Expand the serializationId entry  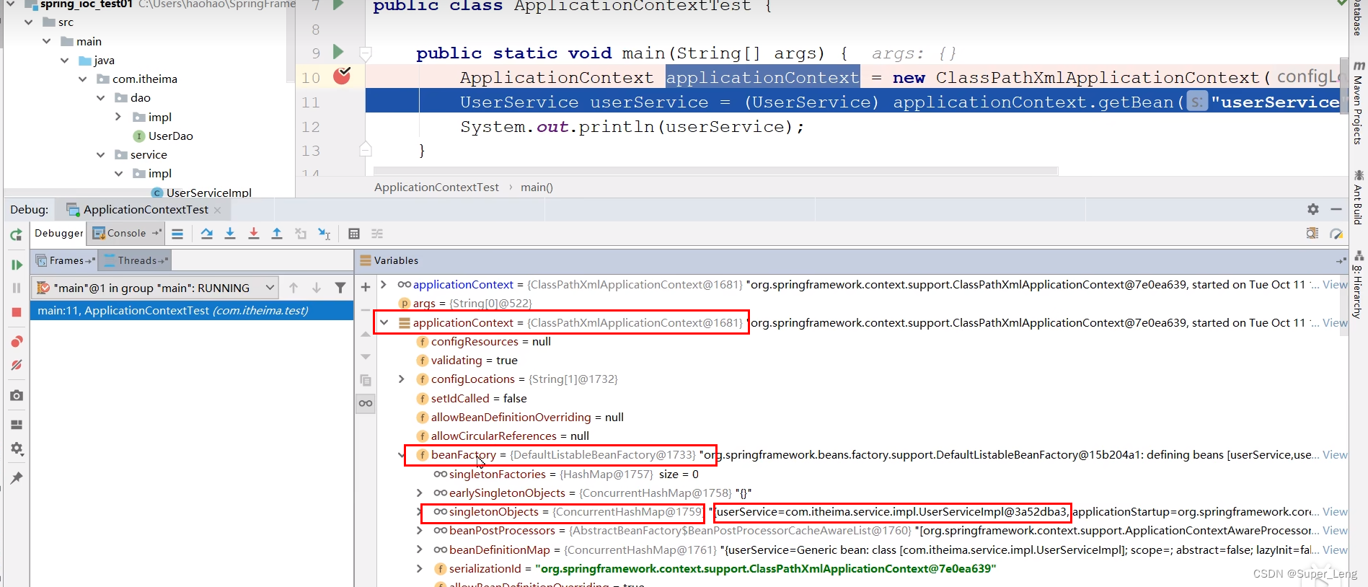pos(420,568)
